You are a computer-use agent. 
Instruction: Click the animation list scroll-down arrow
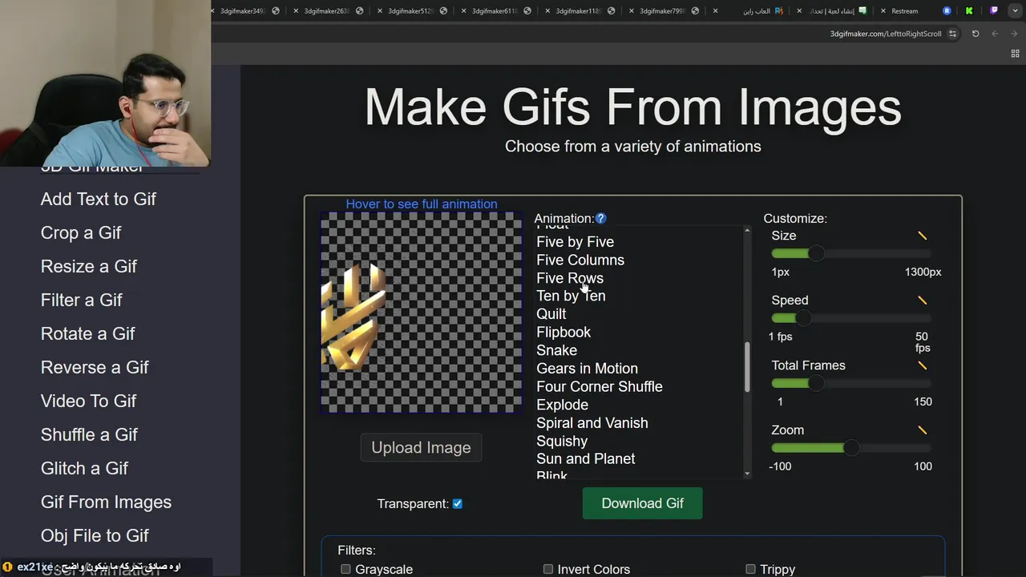pos(747,474)
